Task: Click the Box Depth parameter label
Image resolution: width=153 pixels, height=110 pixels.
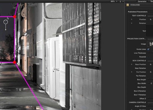Action: coord(142,87)
